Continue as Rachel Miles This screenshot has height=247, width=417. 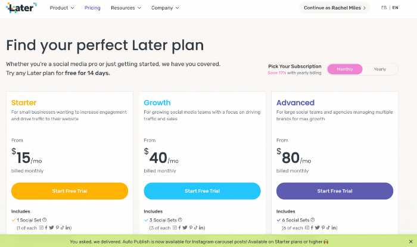tap(335, 8)
